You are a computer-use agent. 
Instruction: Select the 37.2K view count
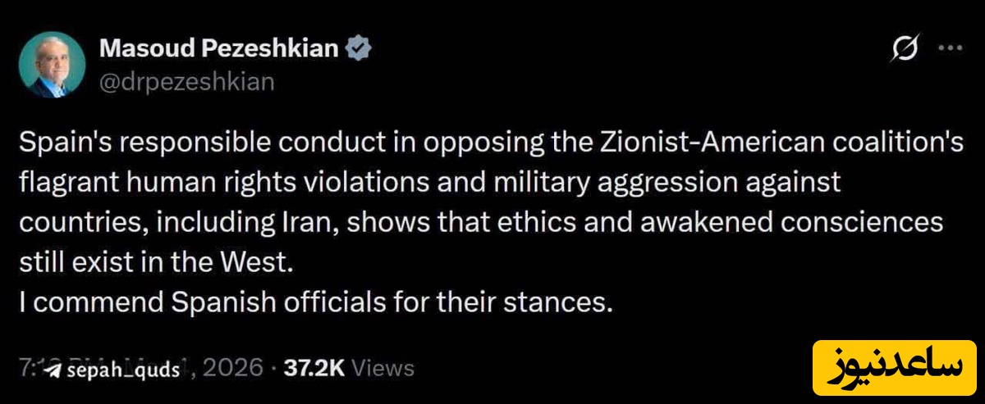coord(314,369)
